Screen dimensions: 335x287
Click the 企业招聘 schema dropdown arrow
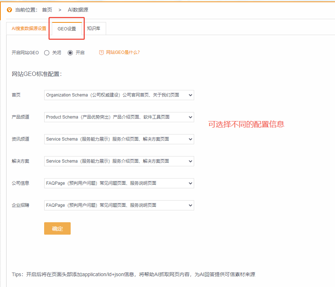(x=190, y=205)
